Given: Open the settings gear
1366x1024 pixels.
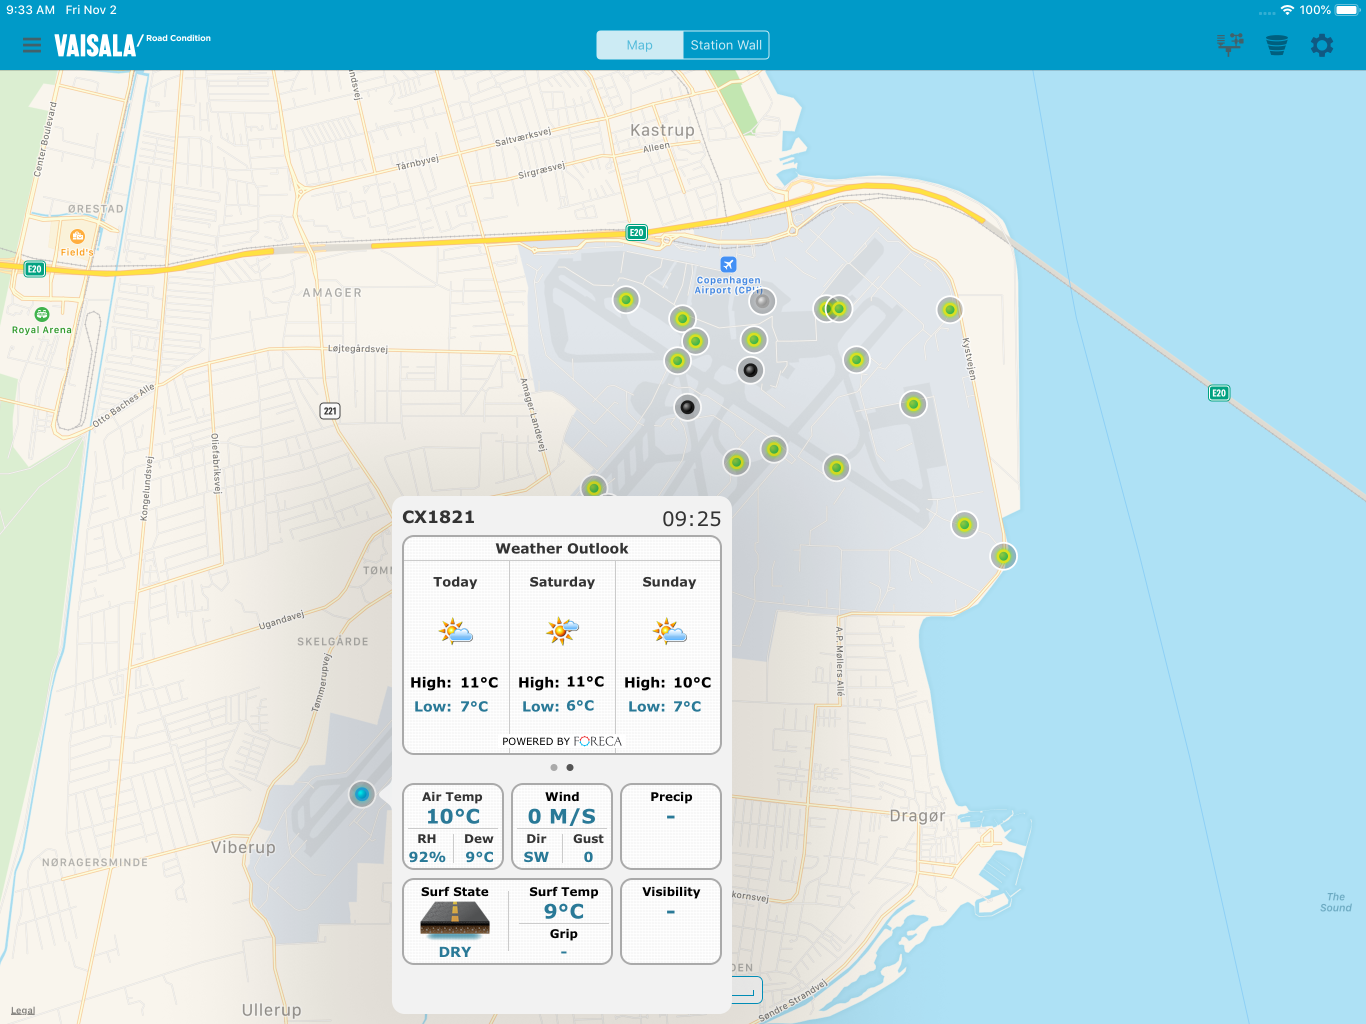Looking at the screenshot, I should [1321, 45].
